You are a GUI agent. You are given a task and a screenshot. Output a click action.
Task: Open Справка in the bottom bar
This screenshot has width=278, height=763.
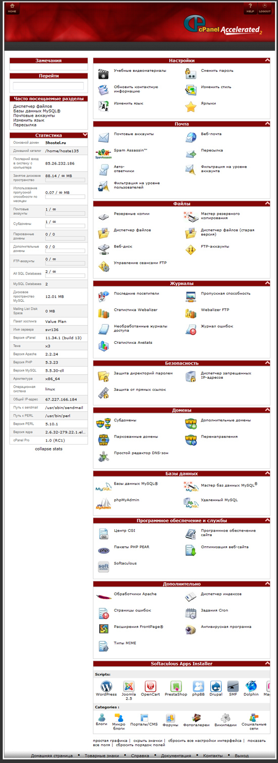[x=140, y=755]
